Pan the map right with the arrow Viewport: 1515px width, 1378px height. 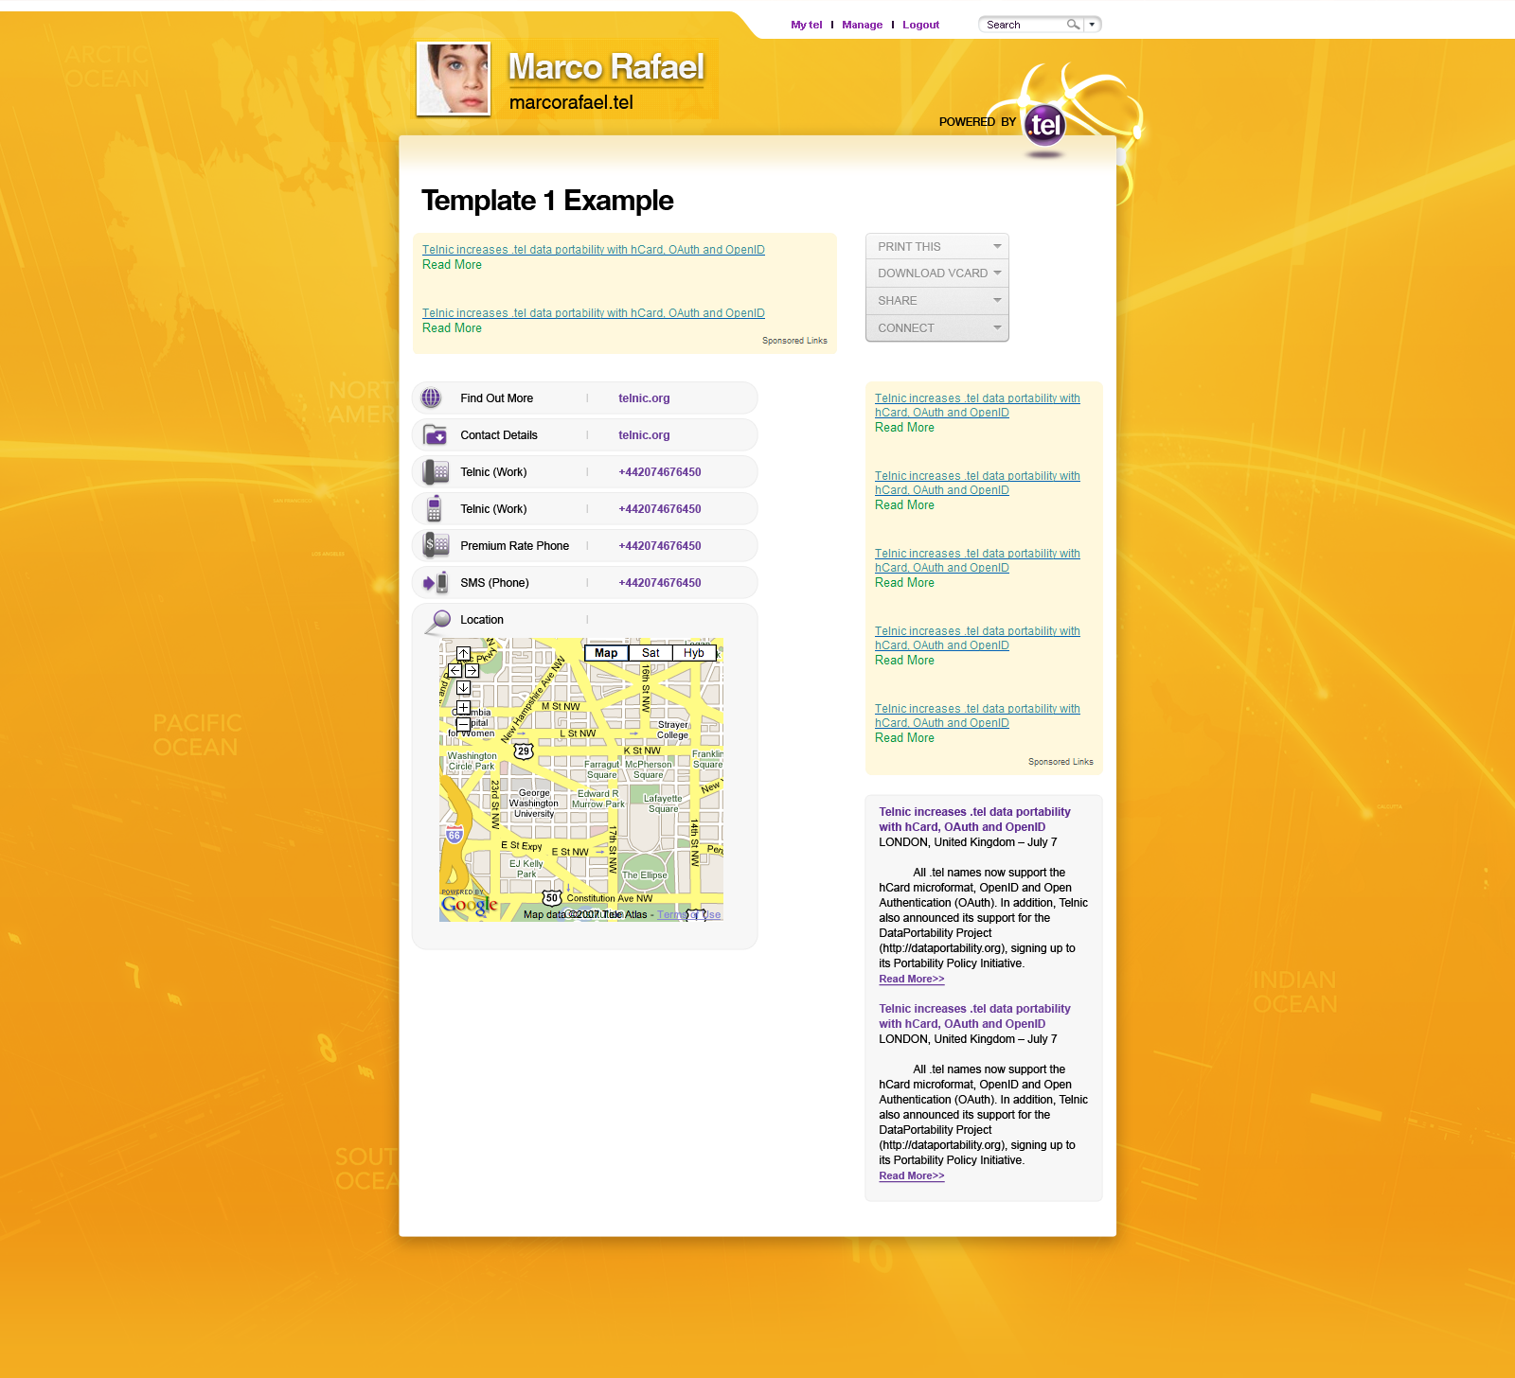[x=472, y=670]
